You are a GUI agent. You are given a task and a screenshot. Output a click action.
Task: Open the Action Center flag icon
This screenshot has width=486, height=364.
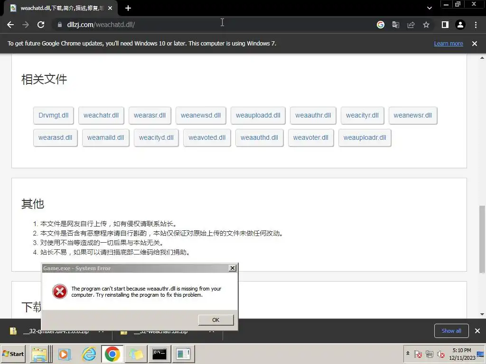[x=418, y=354]
